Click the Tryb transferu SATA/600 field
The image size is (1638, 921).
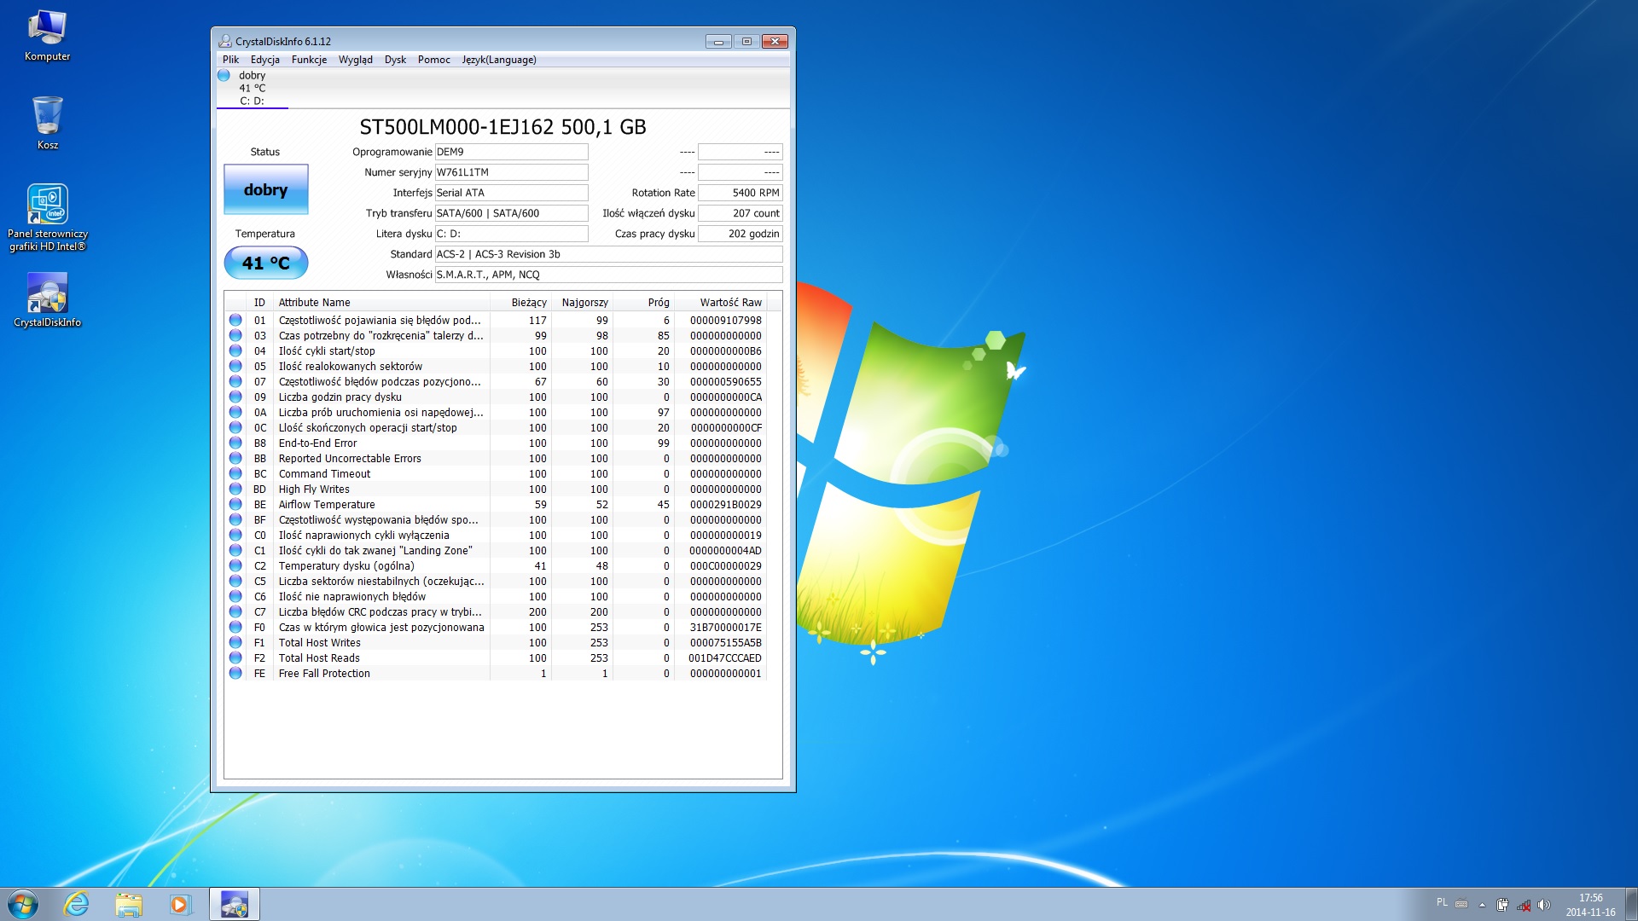point(511,213)
